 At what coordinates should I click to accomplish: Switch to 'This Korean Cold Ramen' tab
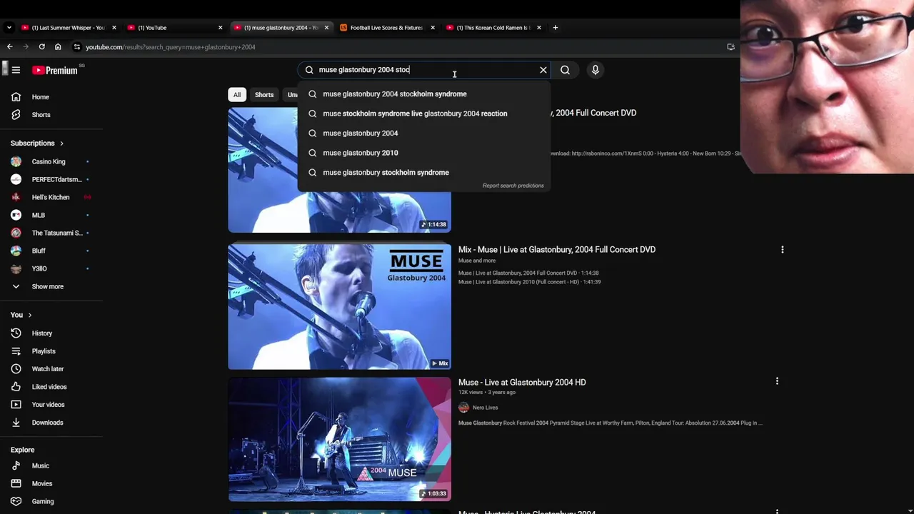coord(493,28)
